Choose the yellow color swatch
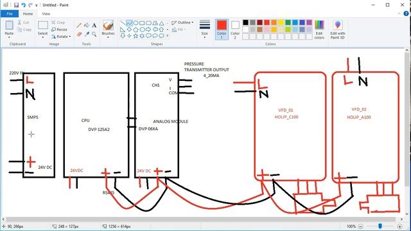411x231 pixels. (281, 22)
